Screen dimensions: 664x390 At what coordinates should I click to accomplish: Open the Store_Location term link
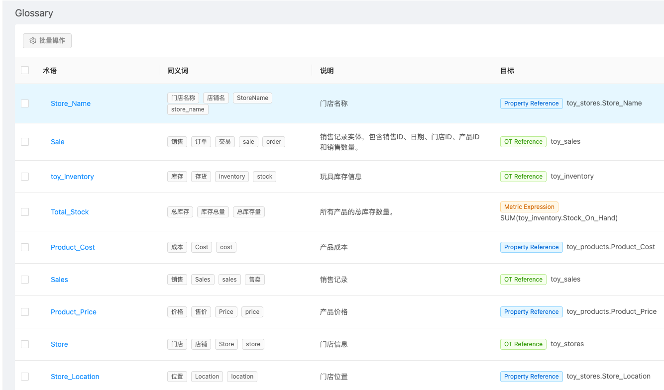pos(75,377)
